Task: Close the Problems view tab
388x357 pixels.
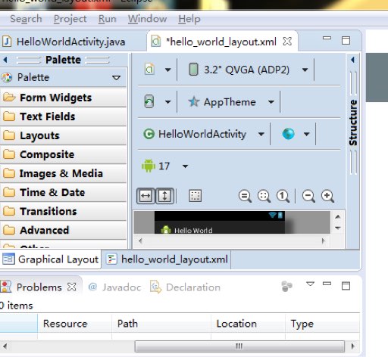Action: click(x=72, y=287)
